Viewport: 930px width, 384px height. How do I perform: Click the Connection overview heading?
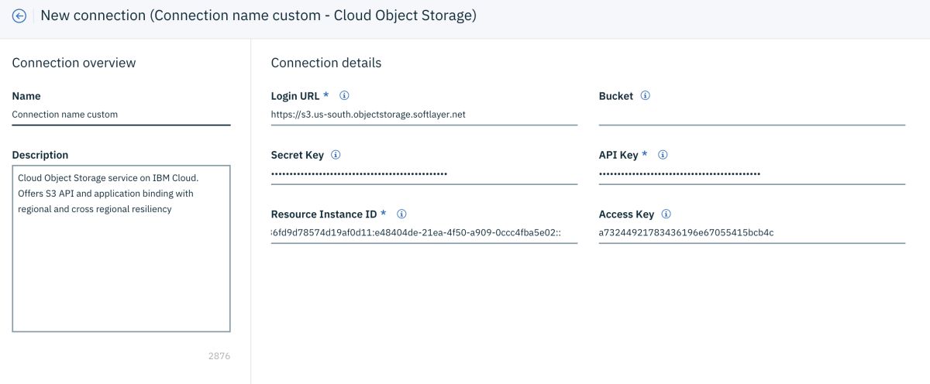(x=74, y=63)
